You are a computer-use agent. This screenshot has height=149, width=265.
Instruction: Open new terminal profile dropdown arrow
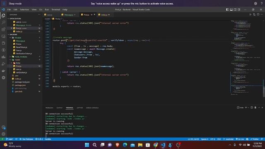(248, 108)
